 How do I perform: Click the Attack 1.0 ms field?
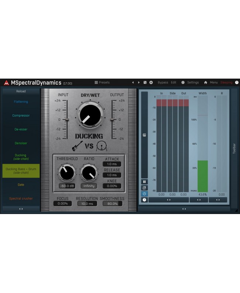(x=112, y=164)
